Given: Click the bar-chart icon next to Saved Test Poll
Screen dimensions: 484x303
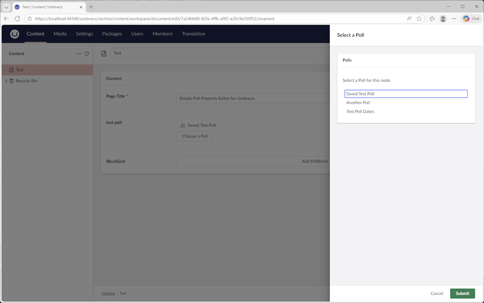Looking at the screenshot, I should [183, 125].
